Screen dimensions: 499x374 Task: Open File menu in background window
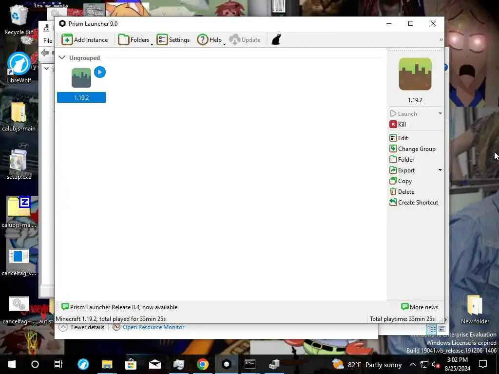(48, 41)
